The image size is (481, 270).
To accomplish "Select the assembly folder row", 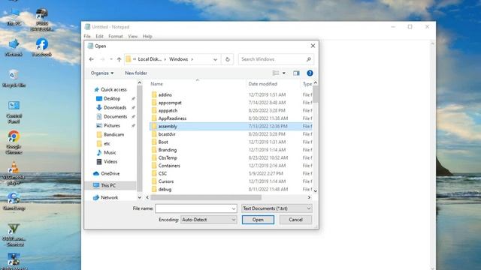I will 231,127.
